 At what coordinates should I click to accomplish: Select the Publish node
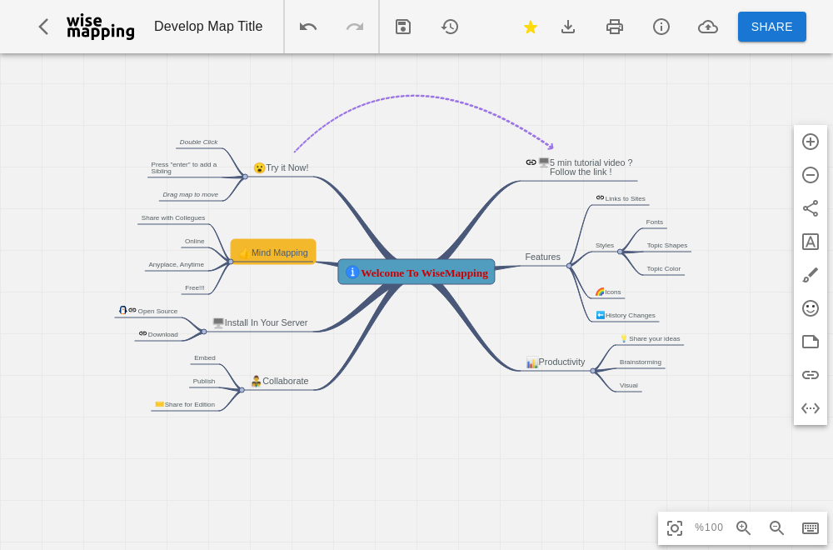pyautogui.click(x=204, y=382)
